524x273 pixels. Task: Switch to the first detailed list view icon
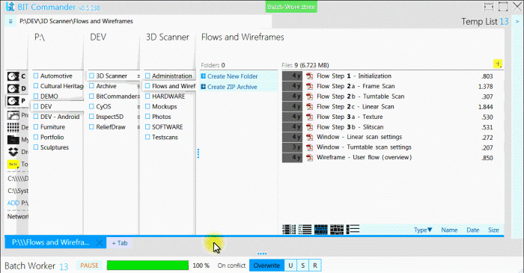(x=289, y=230)
